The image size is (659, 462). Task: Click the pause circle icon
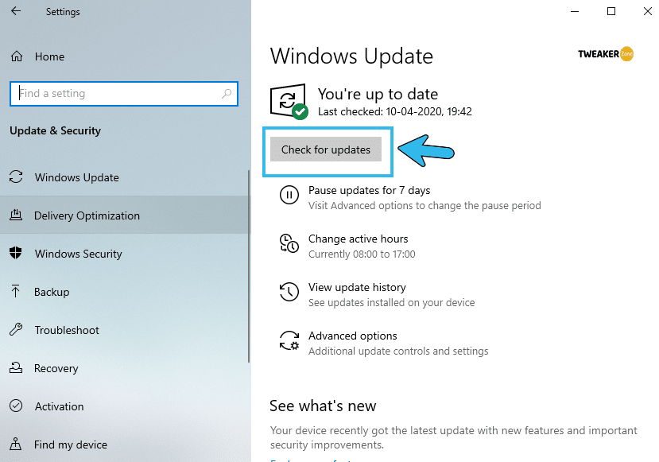[289, 195]
